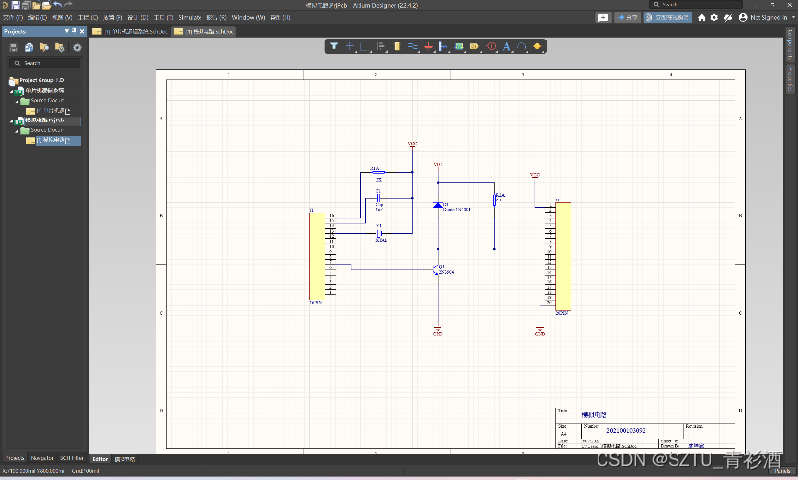Place a green sheet symbol

pos(459,46)
